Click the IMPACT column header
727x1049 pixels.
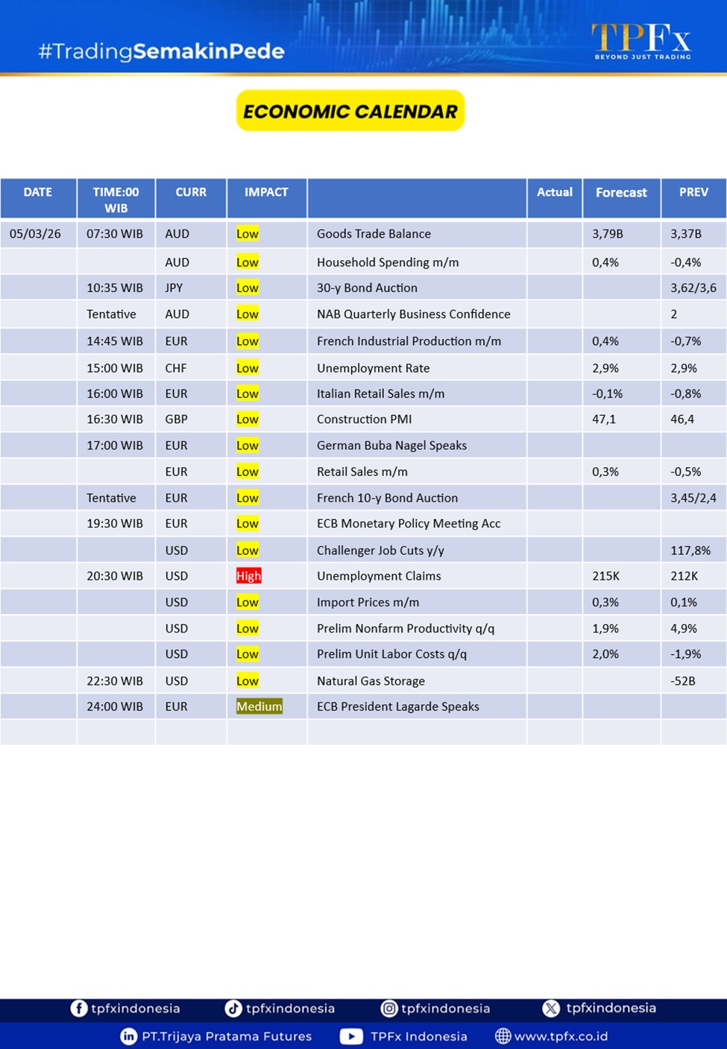tap(266, 192)
